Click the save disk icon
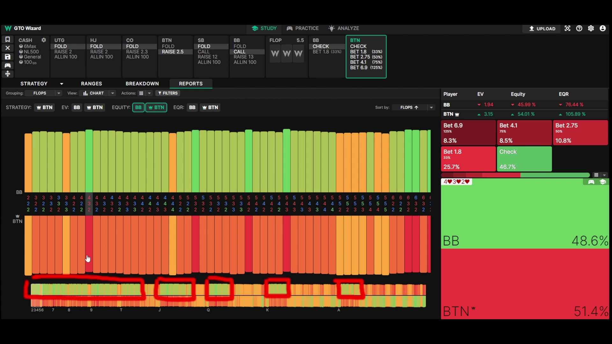612x344 pixels. (x=8, y=57)
